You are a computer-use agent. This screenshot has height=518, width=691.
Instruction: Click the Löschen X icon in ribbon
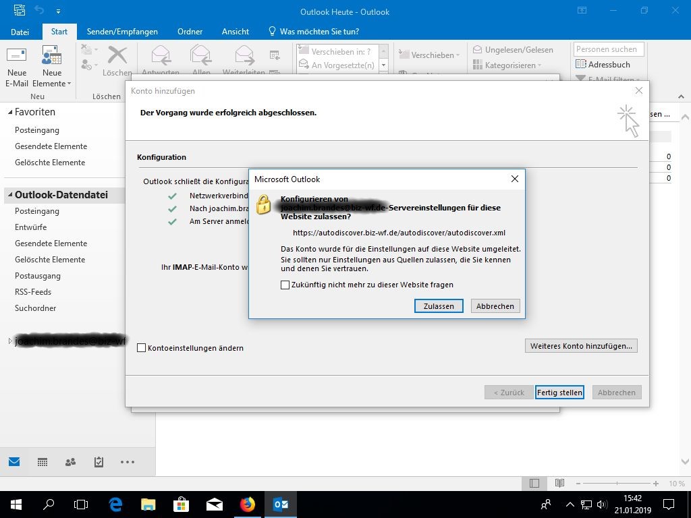[117, 56]
